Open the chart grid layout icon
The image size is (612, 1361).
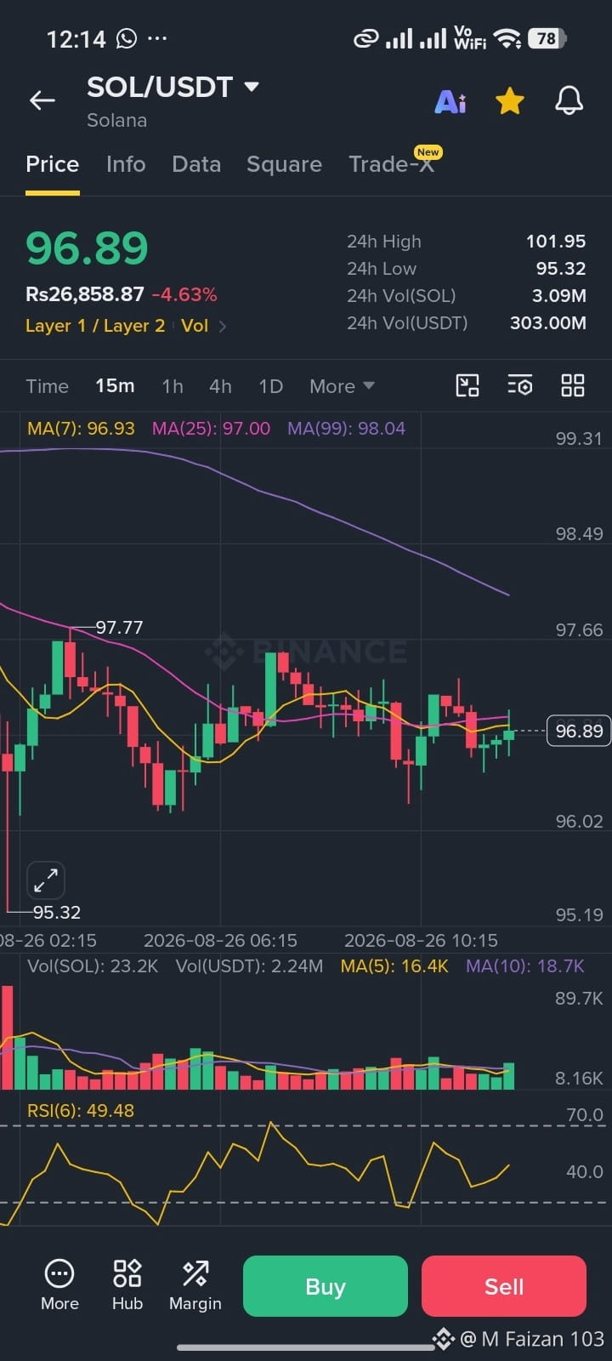pos(573,385)
